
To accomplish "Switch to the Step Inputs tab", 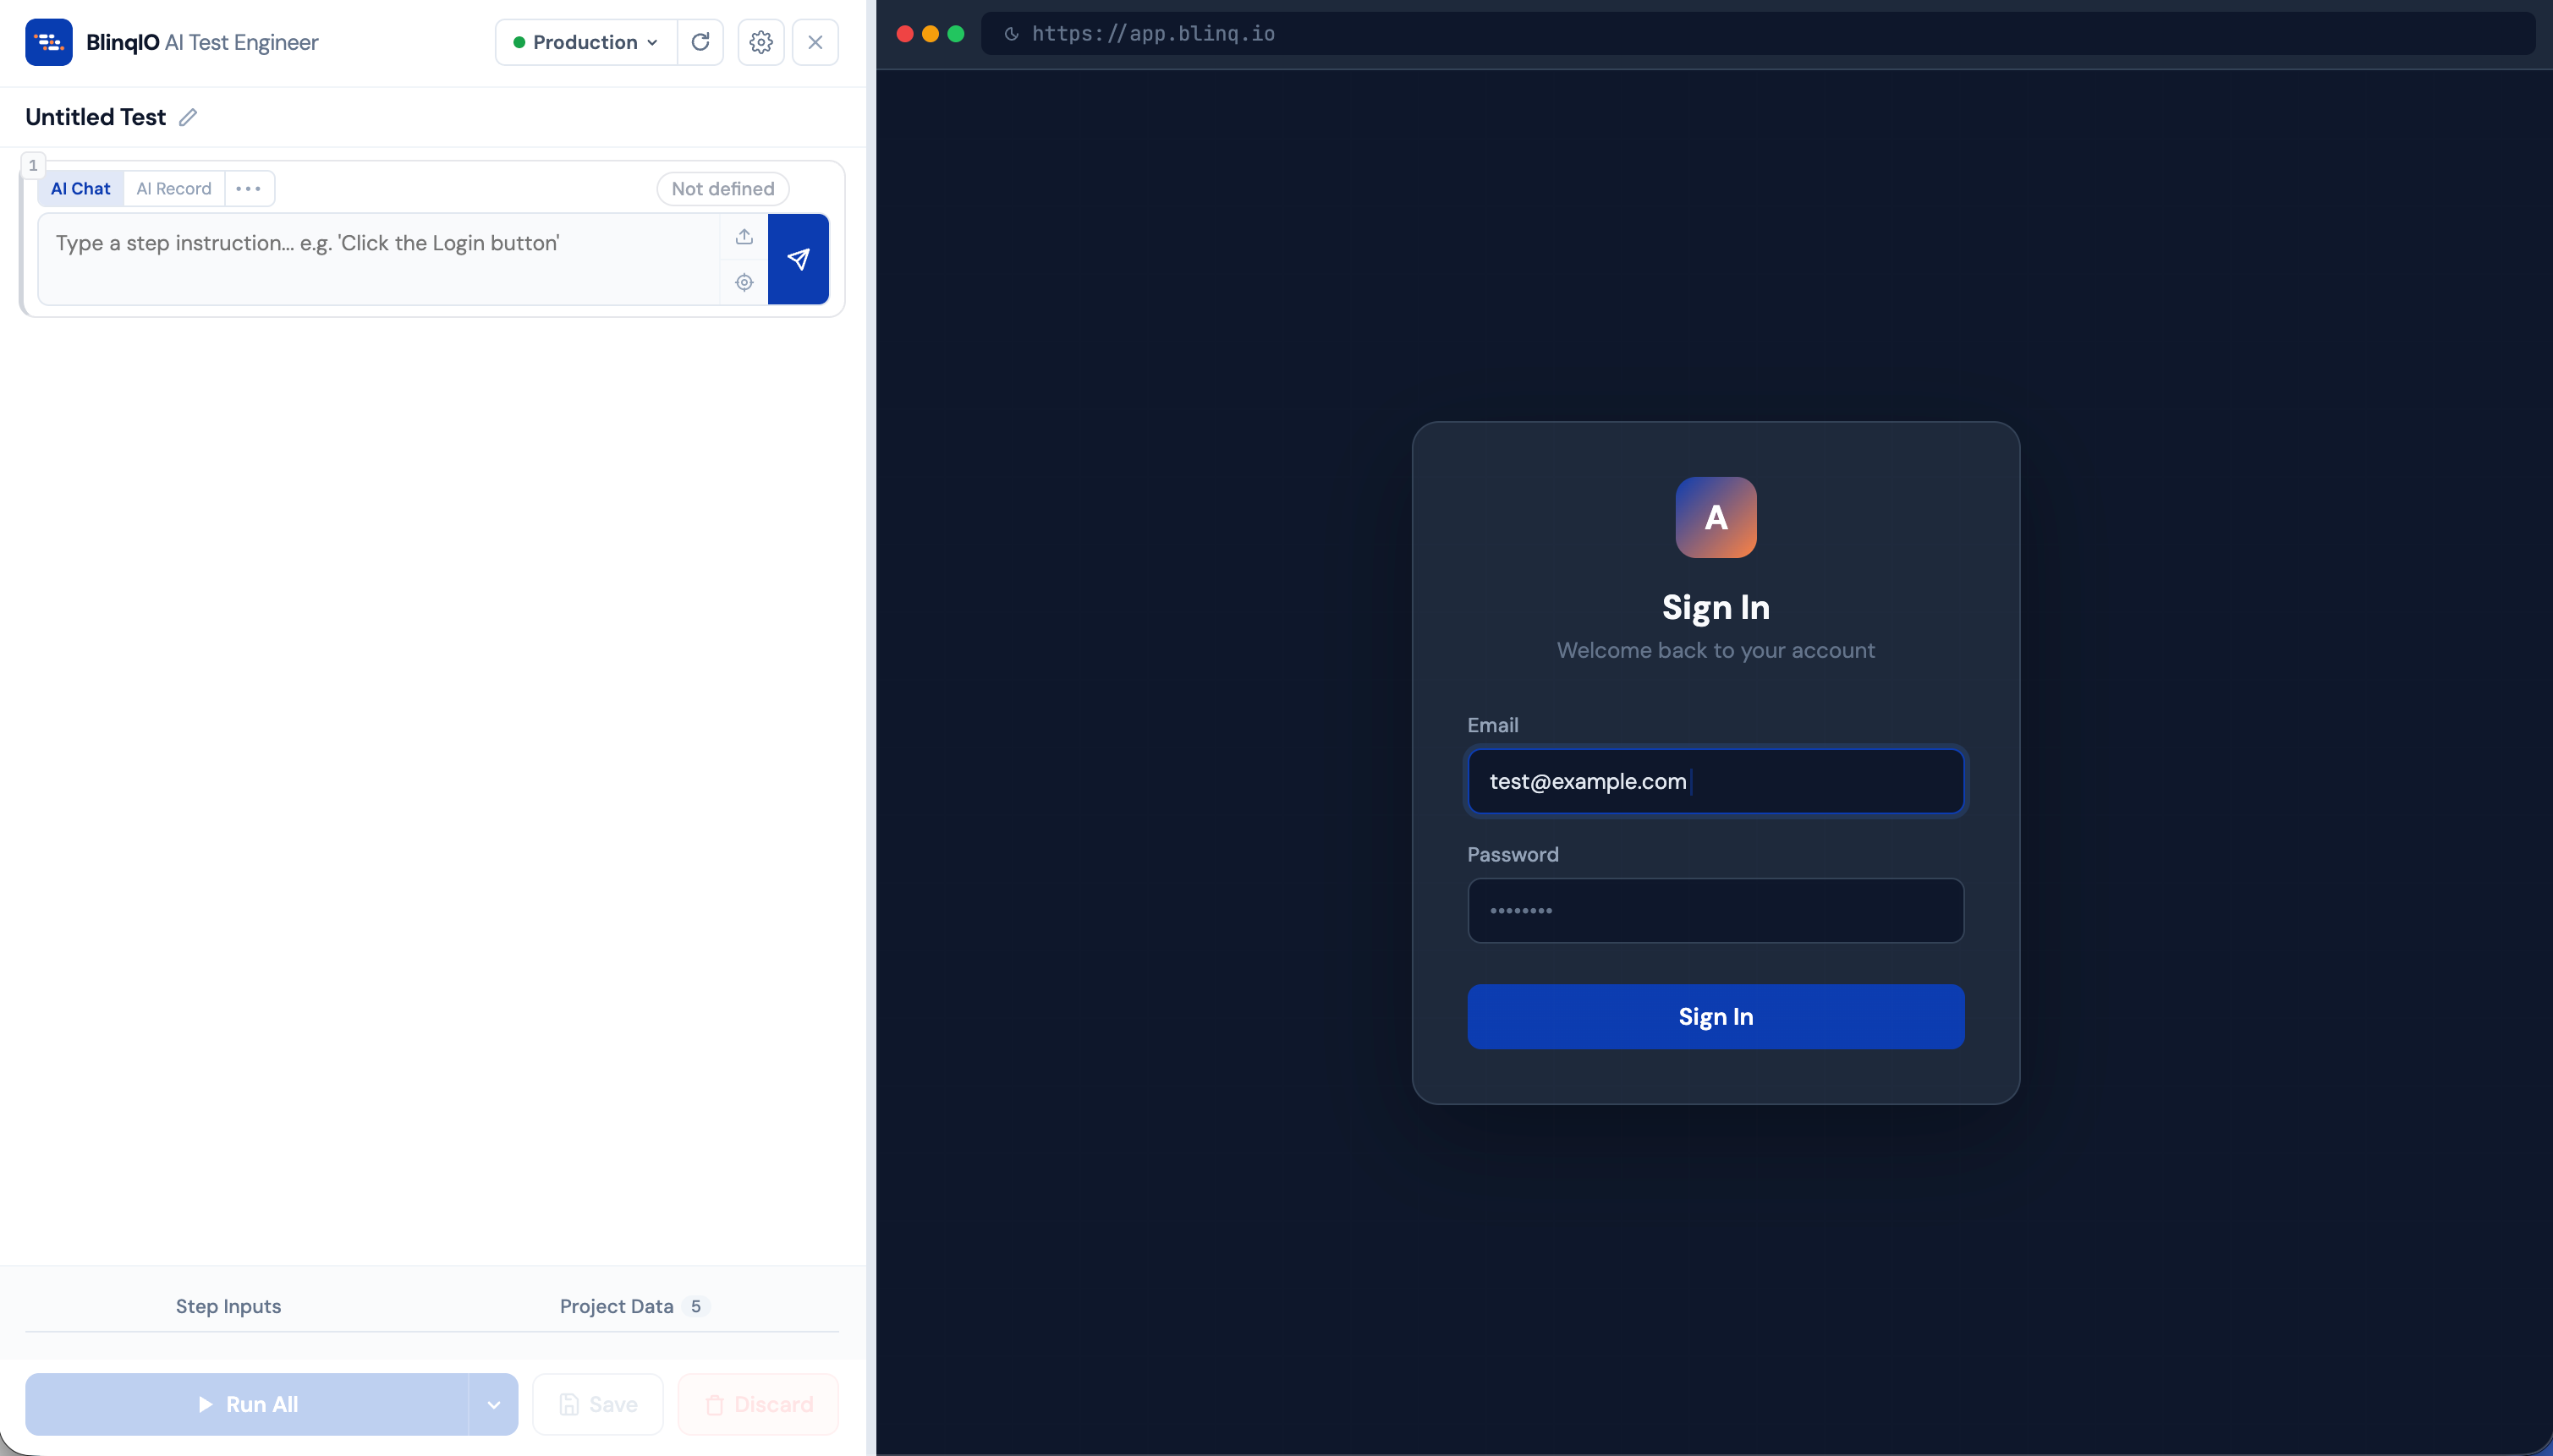I will pyautogui.click(x=228, y=1306).
